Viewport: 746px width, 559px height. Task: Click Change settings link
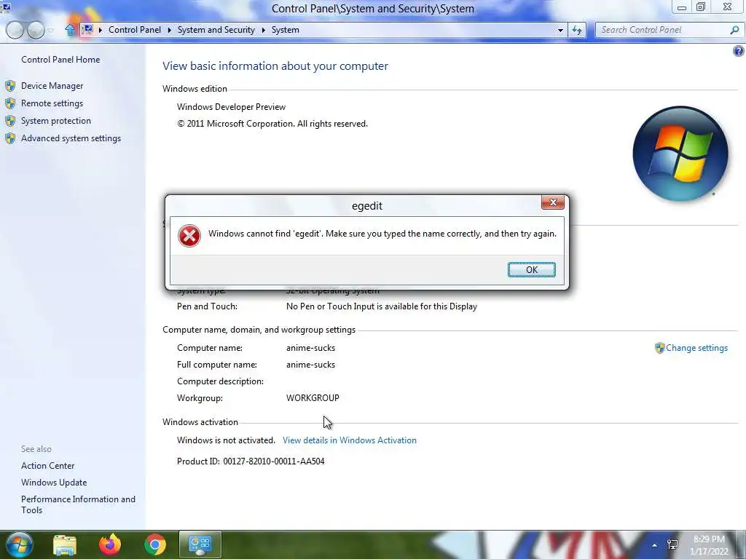click(x=696, y=348)
